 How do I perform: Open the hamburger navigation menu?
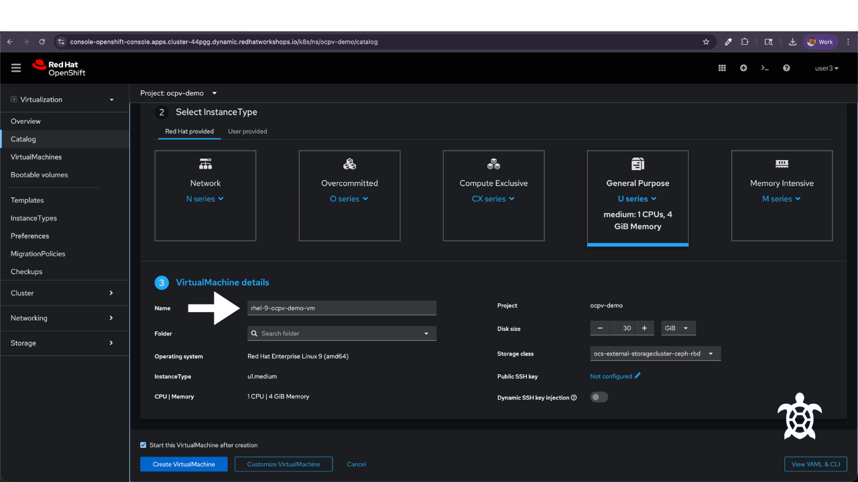16,68
